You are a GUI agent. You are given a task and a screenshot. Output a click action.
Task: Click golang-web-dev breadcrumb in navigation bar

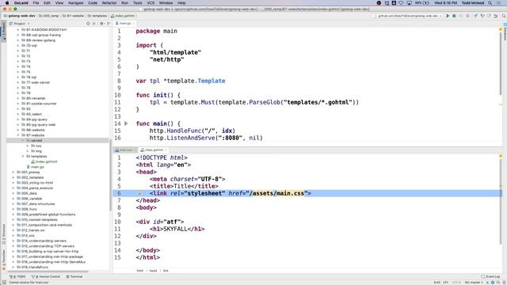pyautogui.click(x=20, y=16)
